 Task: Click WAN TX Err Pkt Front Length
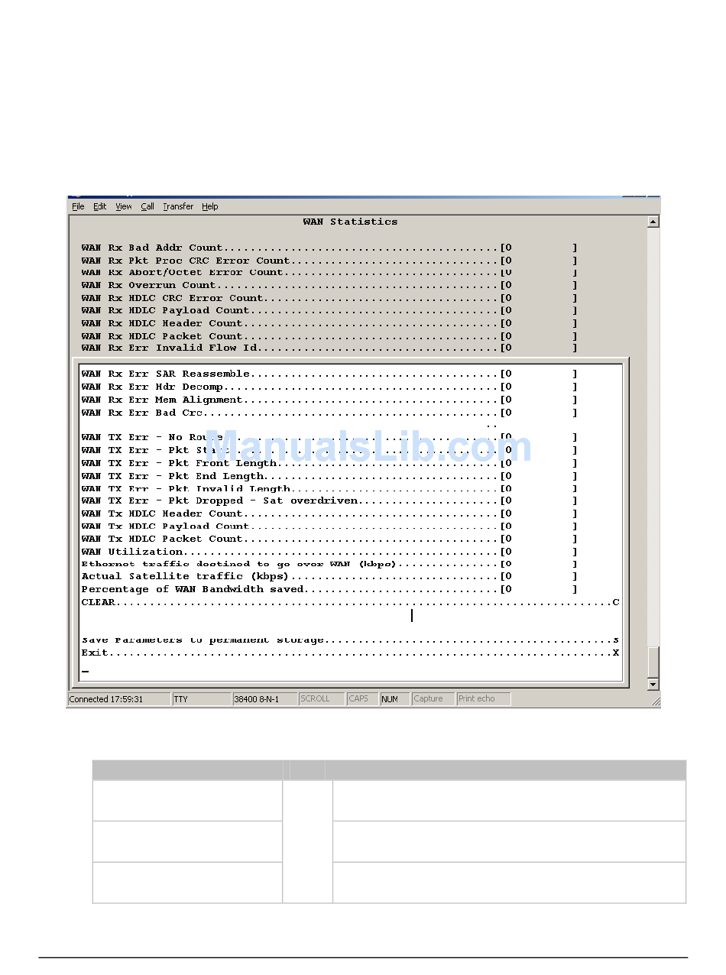(x=329, y=463)
